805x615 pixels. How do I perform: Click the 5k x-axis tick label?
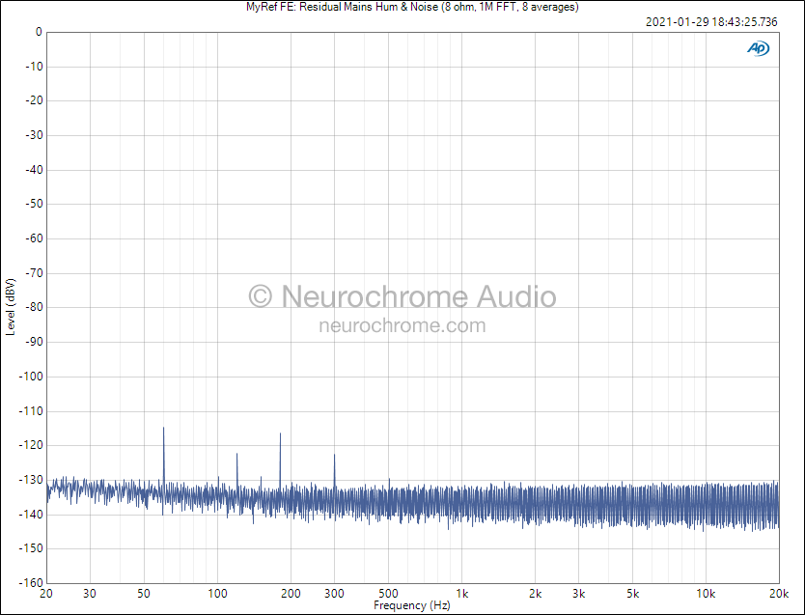632,594
